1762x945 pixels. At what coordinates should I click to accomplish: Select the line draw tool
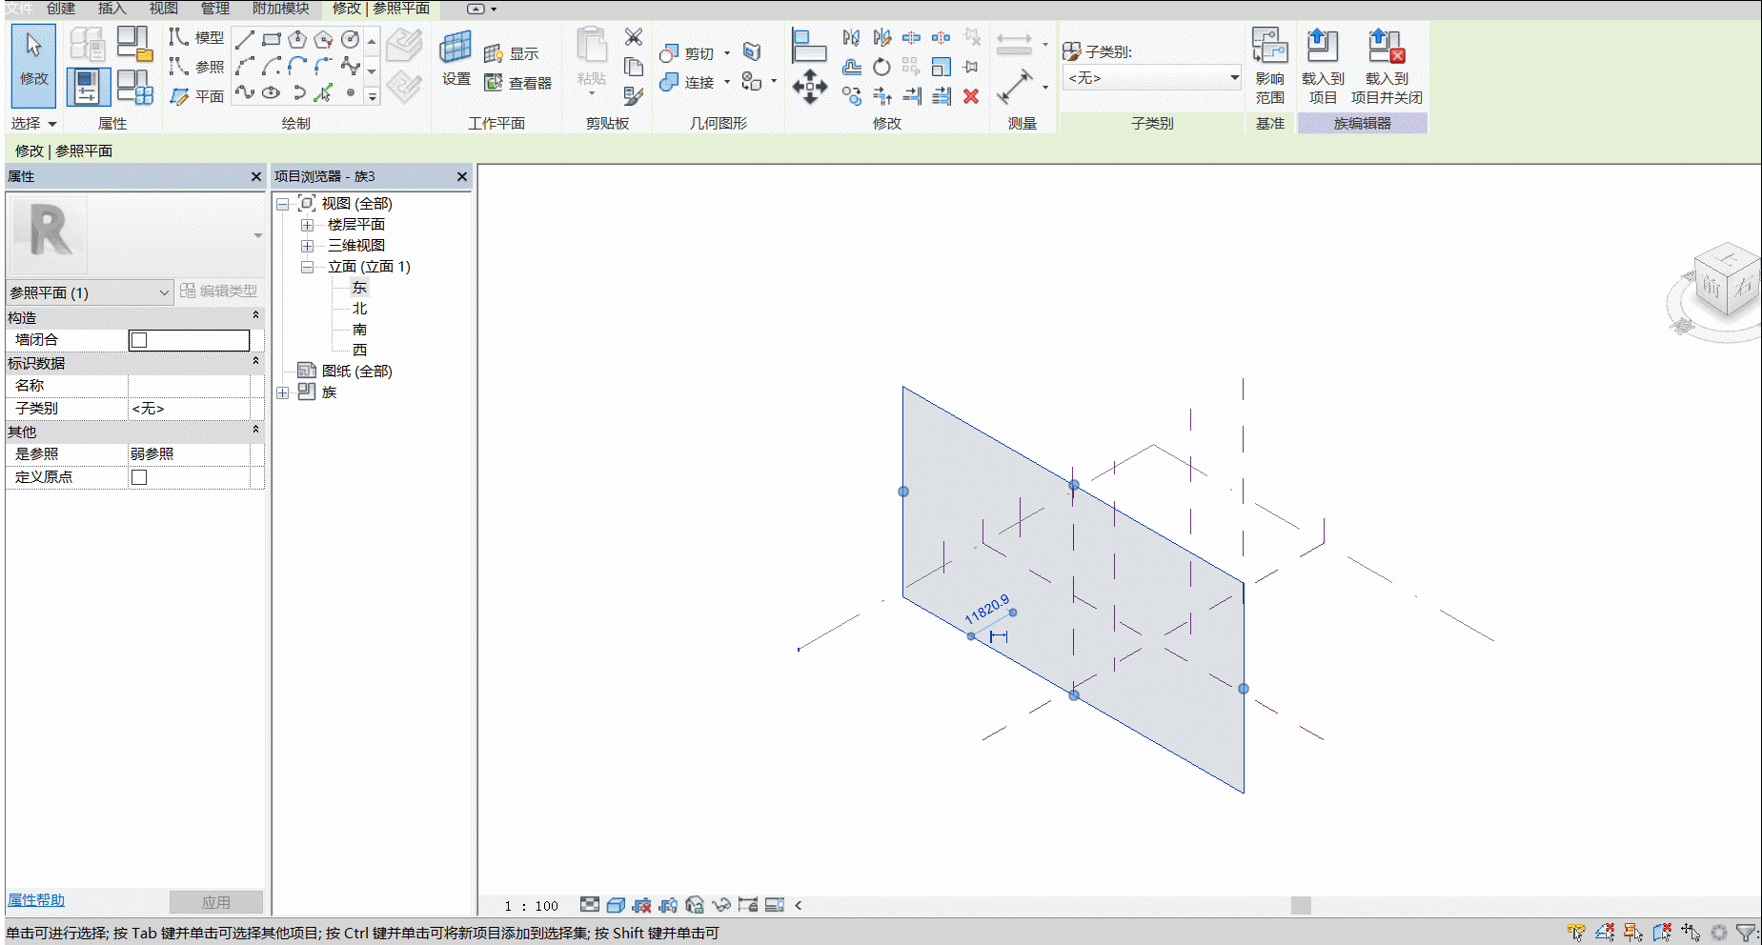point(245,39)
